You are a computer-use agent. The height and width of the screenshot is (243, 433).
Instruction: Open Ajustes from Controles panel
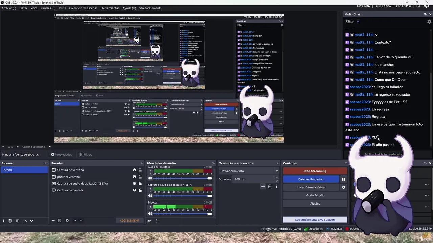pos(315,204)
